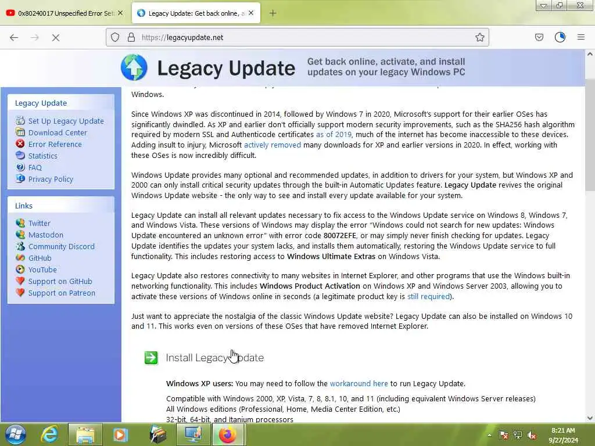595x446 pixels.
Task: Visit the Mastodon link
Action: tap(46, 235)
